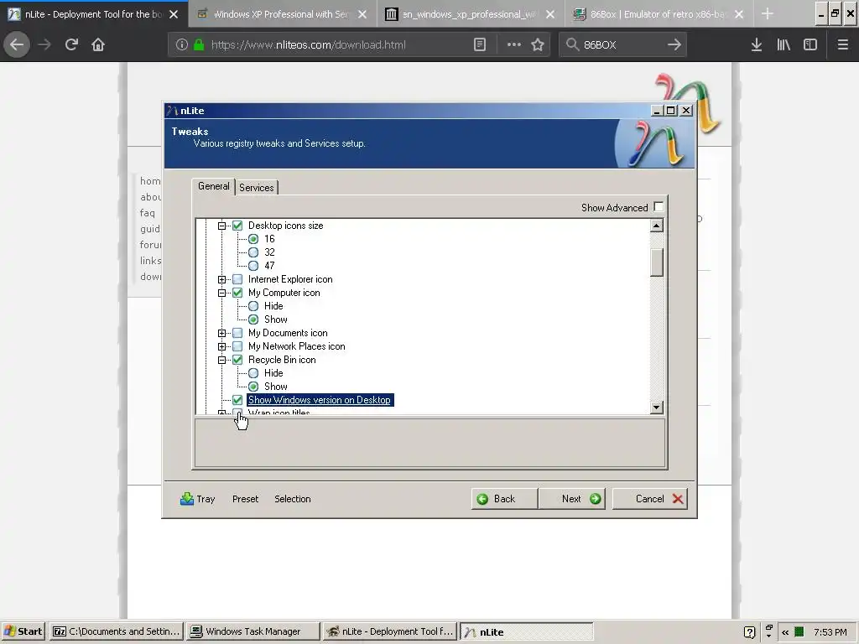Open a new Firefox tab with plus

point(767,14)
